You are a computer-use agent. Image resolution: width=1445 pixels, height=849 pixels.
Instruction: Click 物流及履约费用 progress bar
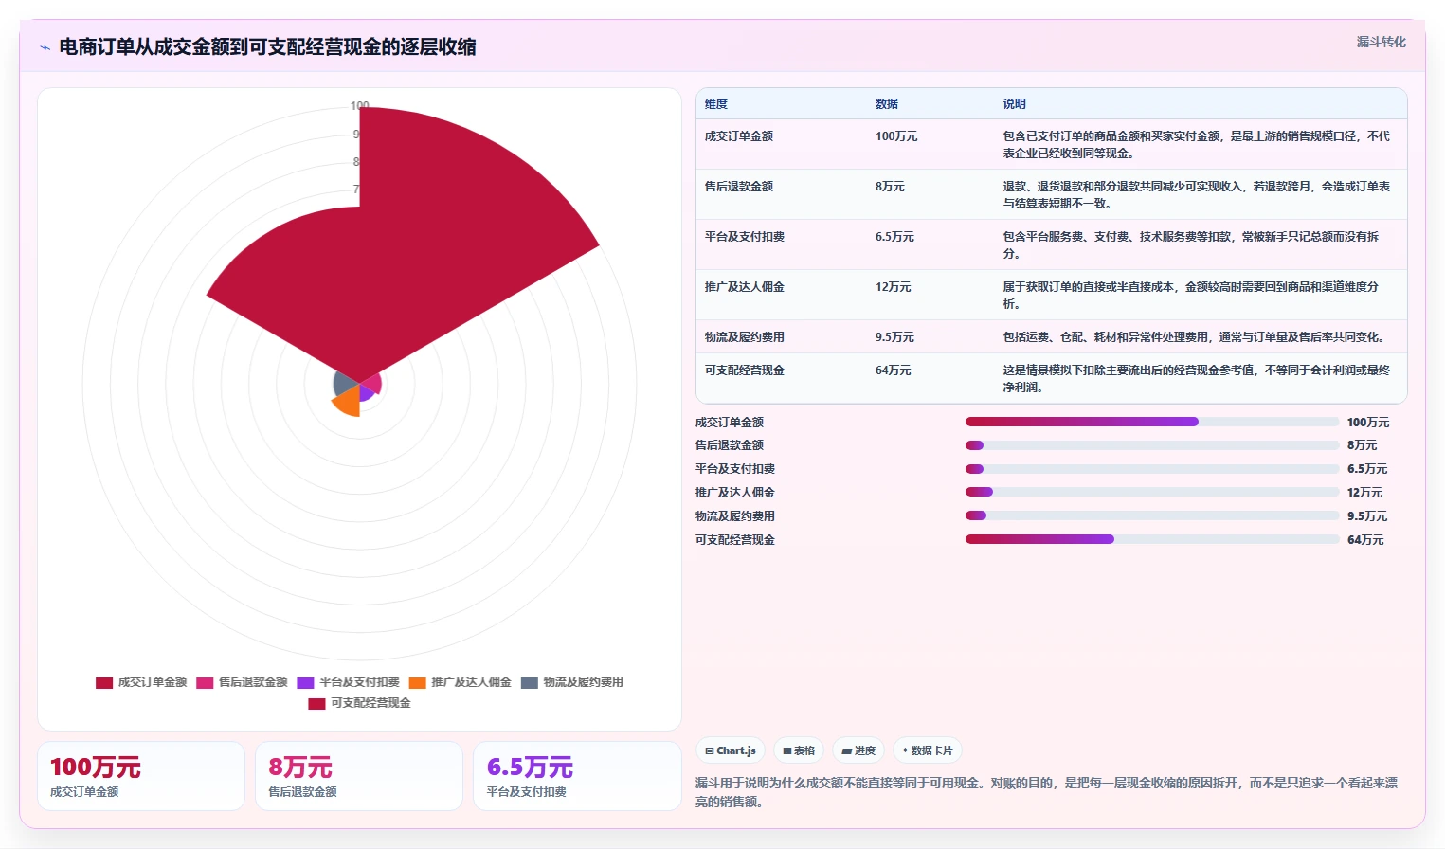[x=1152, y=515]
